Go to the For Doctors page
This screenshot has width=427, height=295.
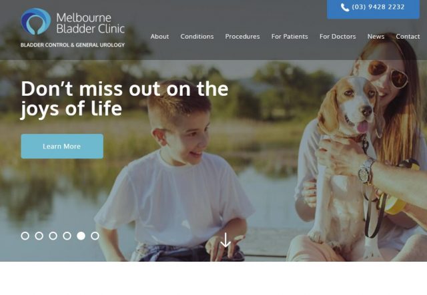tap(338, 37)
